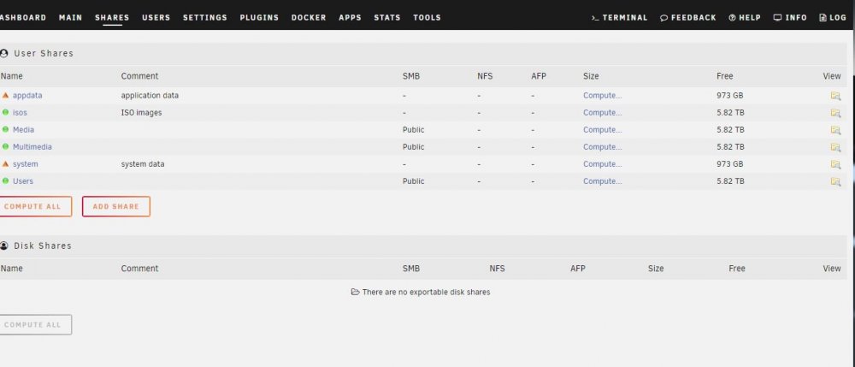Open the Docker tab

pos(309,17)
